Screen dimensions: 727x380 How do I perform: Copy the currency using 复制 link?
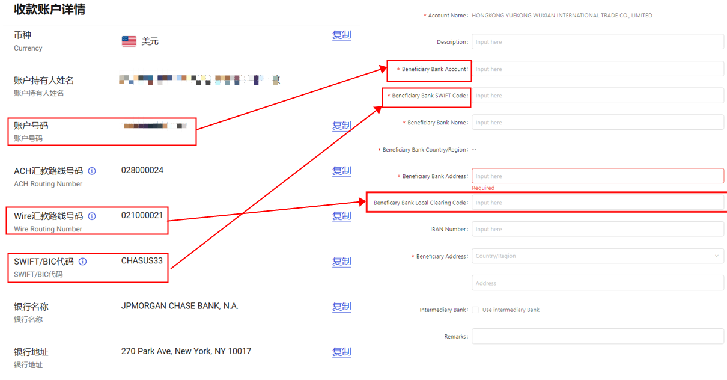(341, 35)
